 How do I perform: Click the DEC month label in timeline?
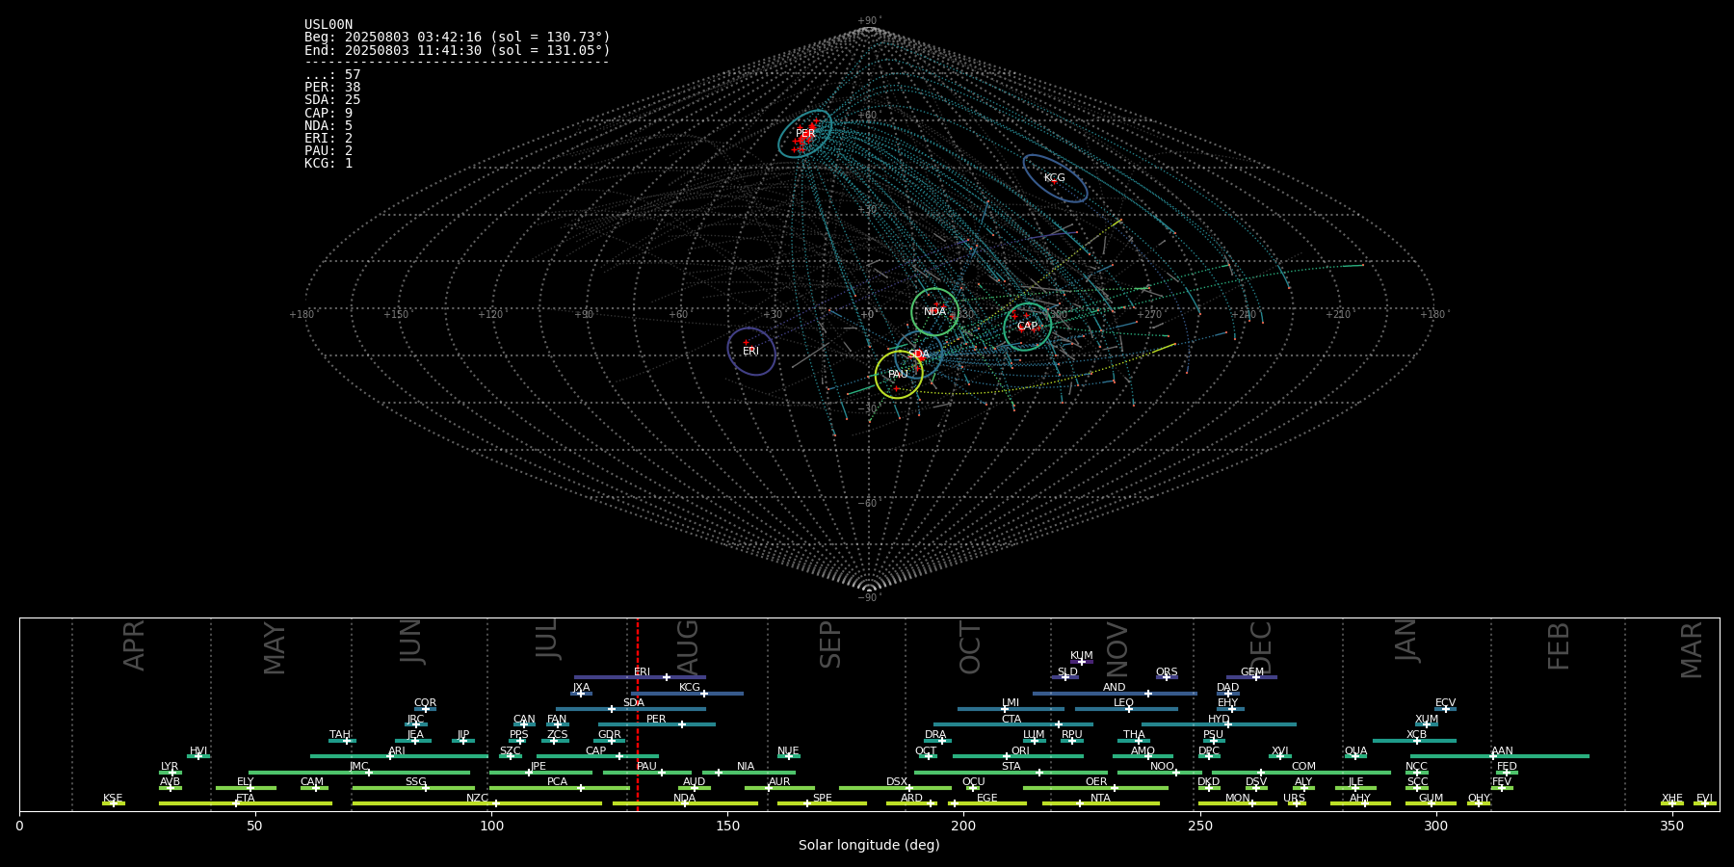1260,647
